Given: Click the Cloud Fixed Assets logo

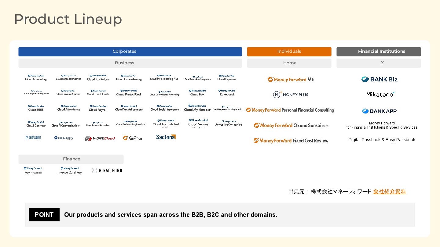Looking at the screenshot, I should pyautogui.click(x=98, y=93).
